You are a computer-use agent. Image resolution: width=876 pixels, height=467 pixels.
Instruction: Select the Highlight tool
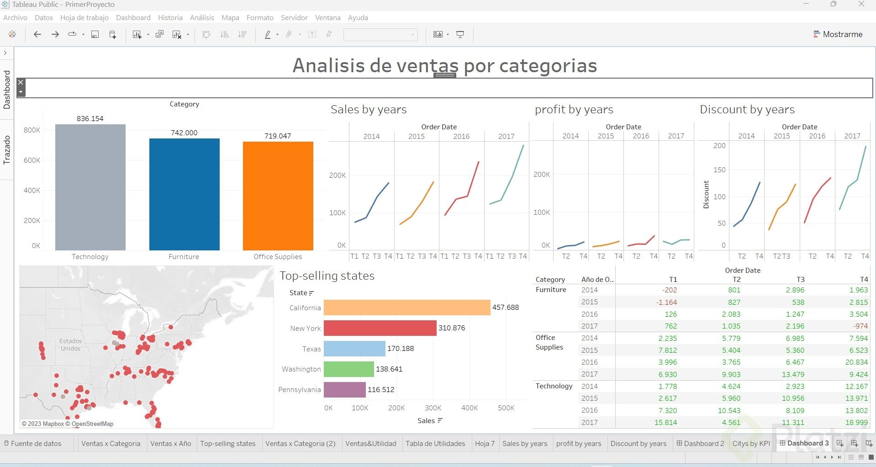[268, 34]
